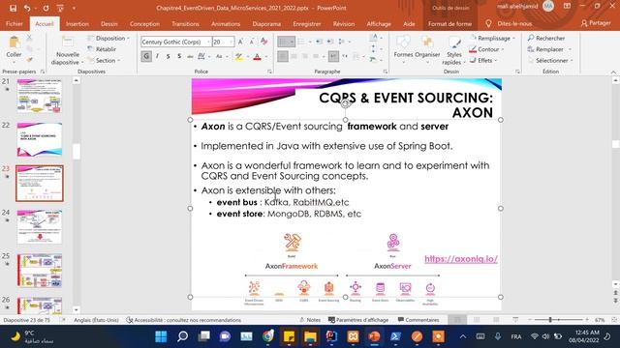620x348 pixels.
Task: Adjust the zoom slider handle
Action: click(x=550, y=320)
